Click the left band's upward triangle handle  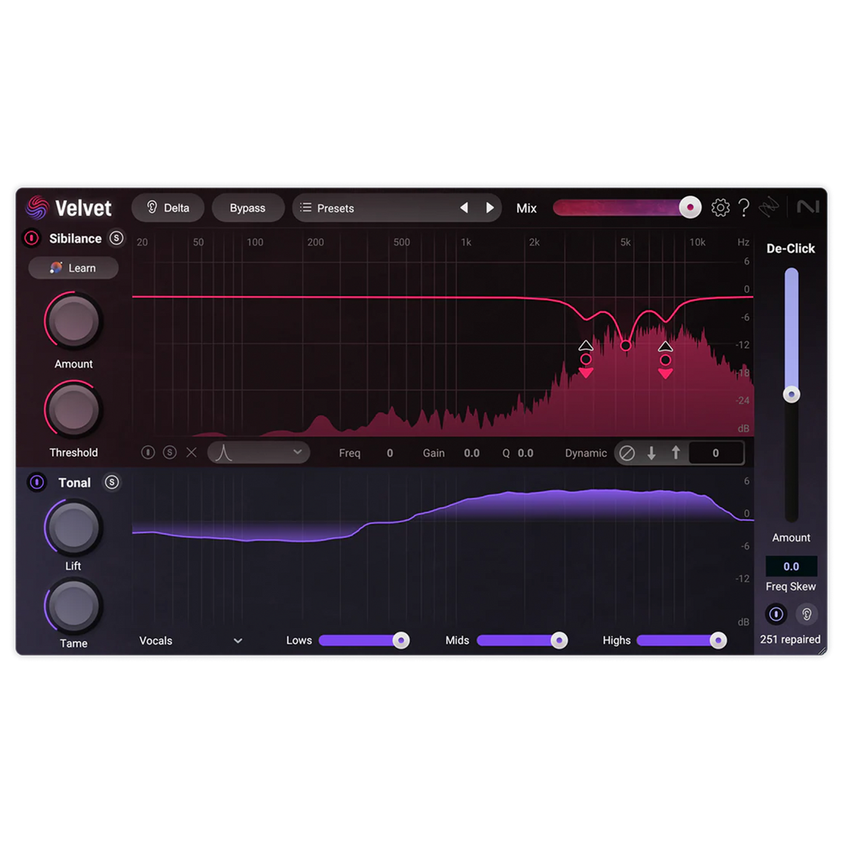(x=586, y=345)
